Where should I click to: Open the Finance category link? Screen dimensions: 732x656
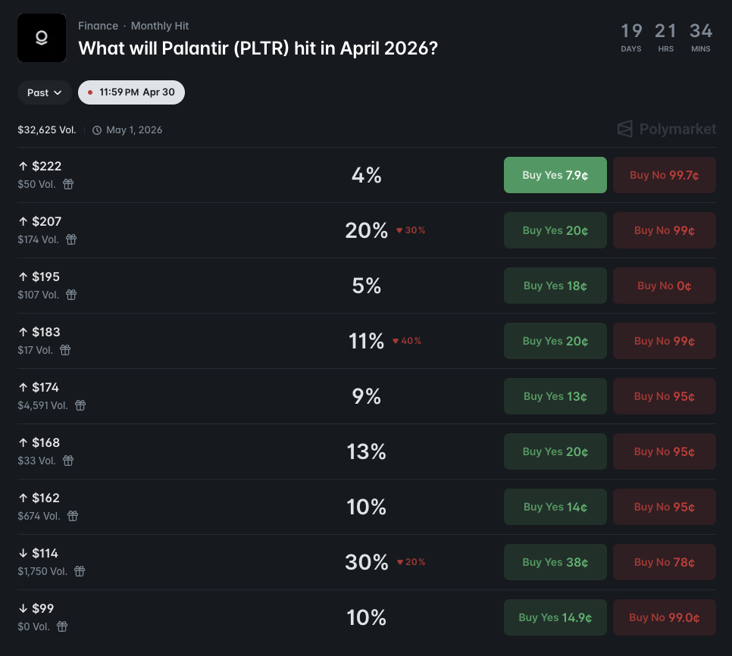(98, 26)
